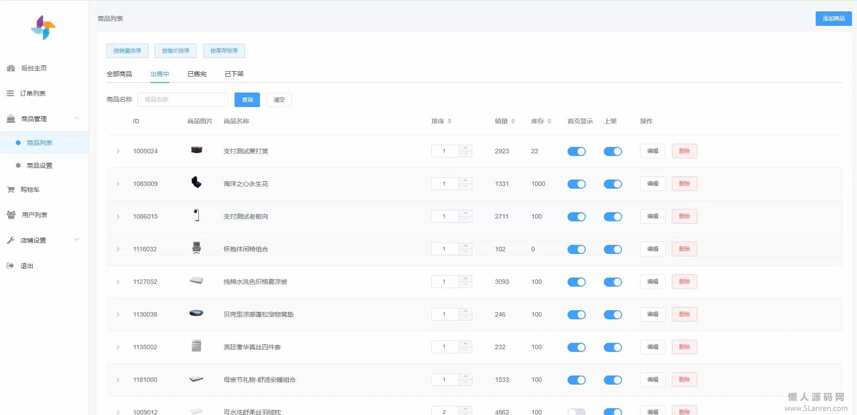Sort by the 排序 column arrows
This screenshot has width=857, height=415.
pos(449,121)
